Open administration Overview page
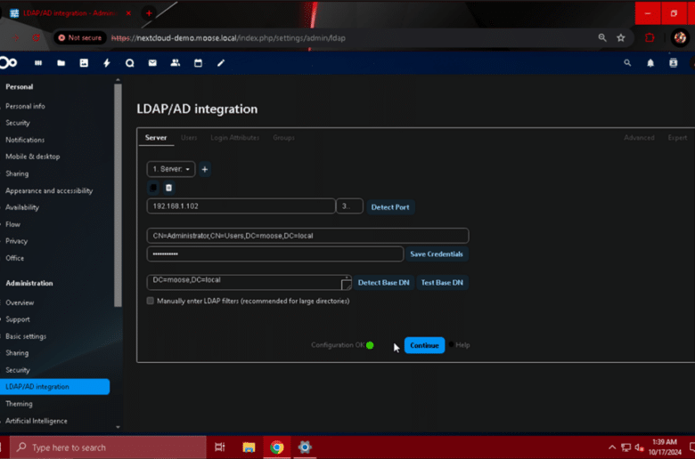 20,302
